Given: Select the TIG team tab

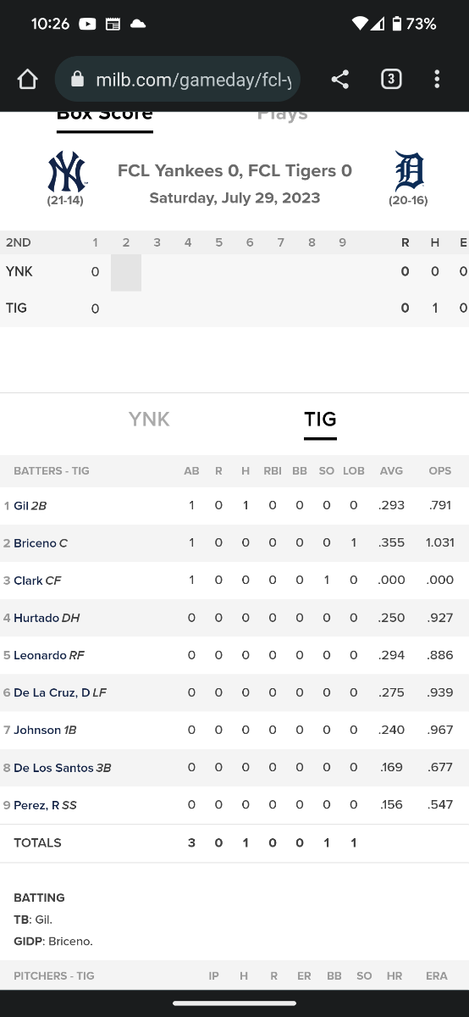Looking at the screenshot, I should [320, 419].
